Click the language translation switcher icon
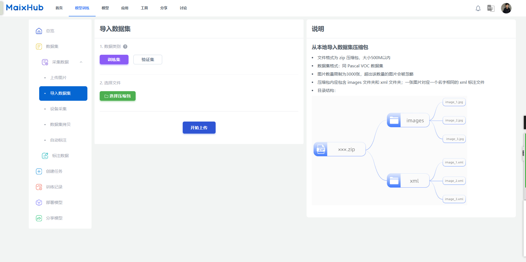 491,8
